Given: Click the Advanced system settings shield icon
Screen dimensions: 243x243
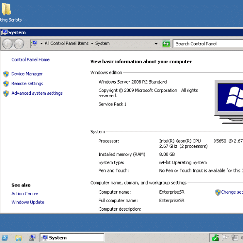Looking at the screenshot, I should point(6,93).
